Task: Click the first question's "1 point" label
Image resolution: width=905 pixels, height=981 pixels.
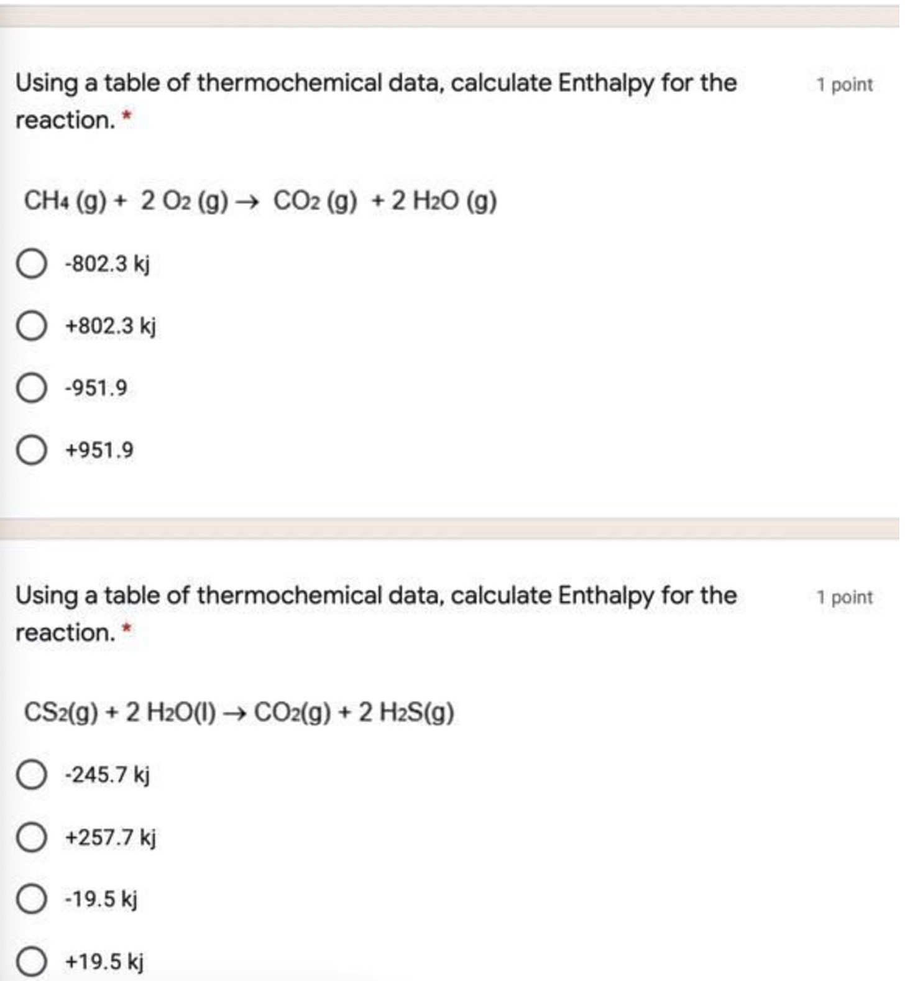Action: point(844,85)
